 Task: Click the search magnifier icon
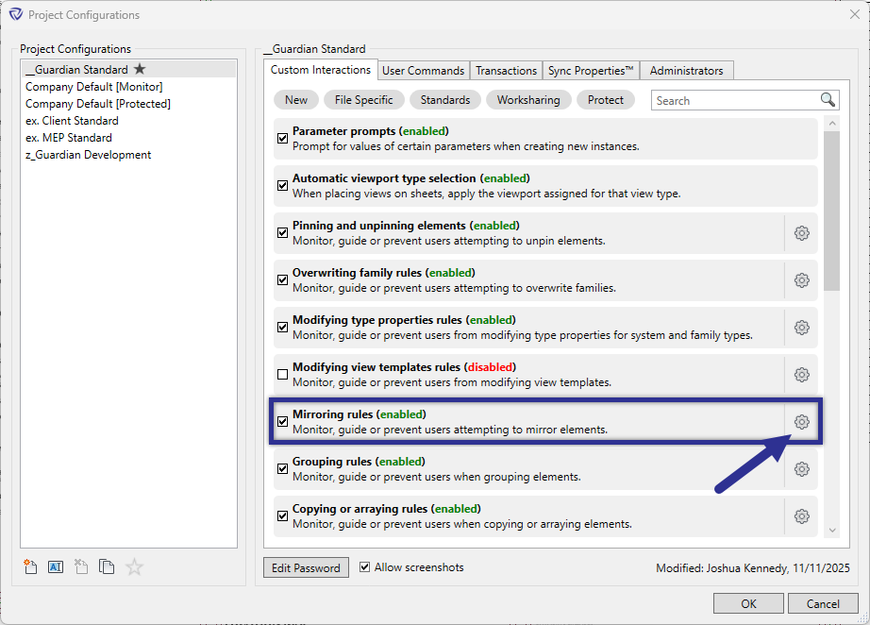[828, 99]
